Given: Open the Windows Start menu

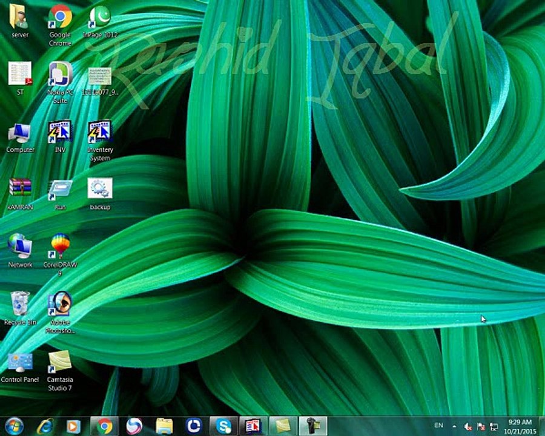Looking at the screenshot, I should 13,426.
